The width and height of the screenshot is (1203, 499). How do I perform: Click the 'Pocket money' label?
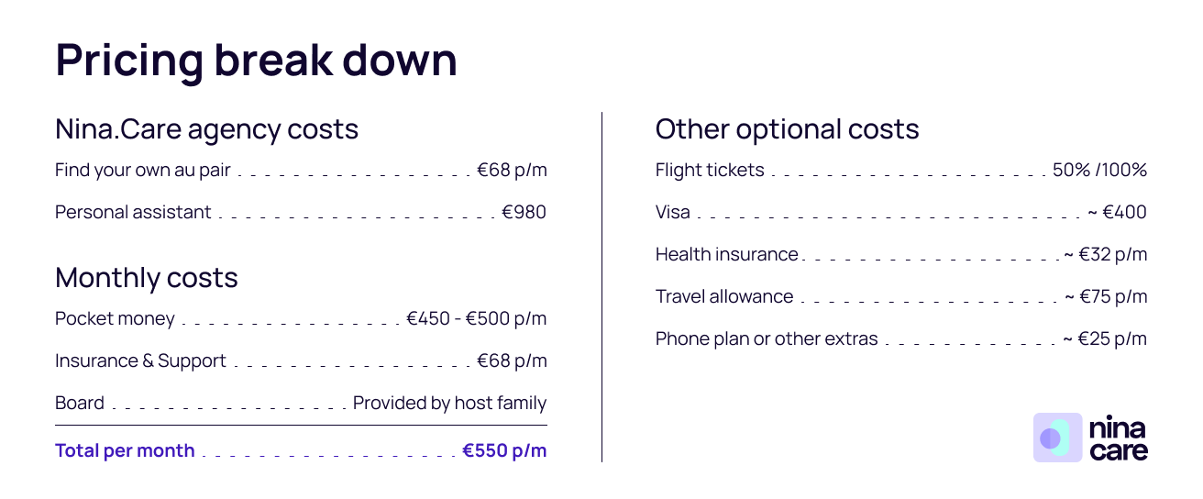(115, 319)
